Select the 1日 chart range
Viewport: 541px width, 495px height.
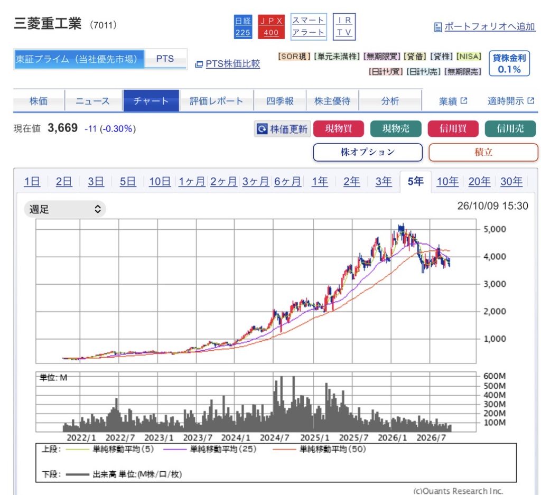click(x=32, y=181)
